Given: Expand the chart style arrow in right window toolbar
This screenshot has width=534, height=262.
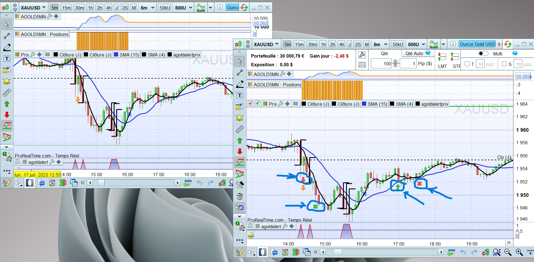Looking at the screenshot, I should pos(443,44).
